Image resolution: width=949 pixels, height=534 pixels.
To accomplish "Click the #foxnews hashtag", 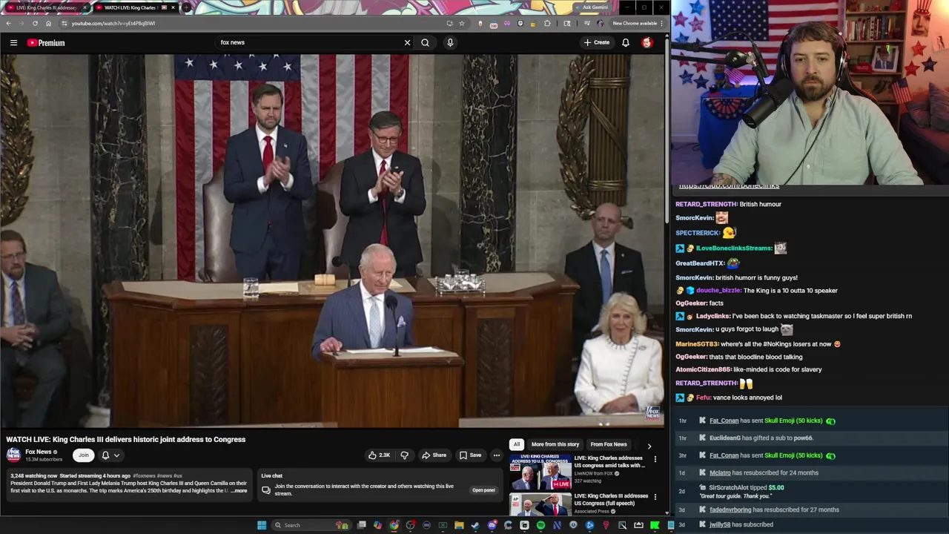I will pyautogui.click(x=144, y=475).
